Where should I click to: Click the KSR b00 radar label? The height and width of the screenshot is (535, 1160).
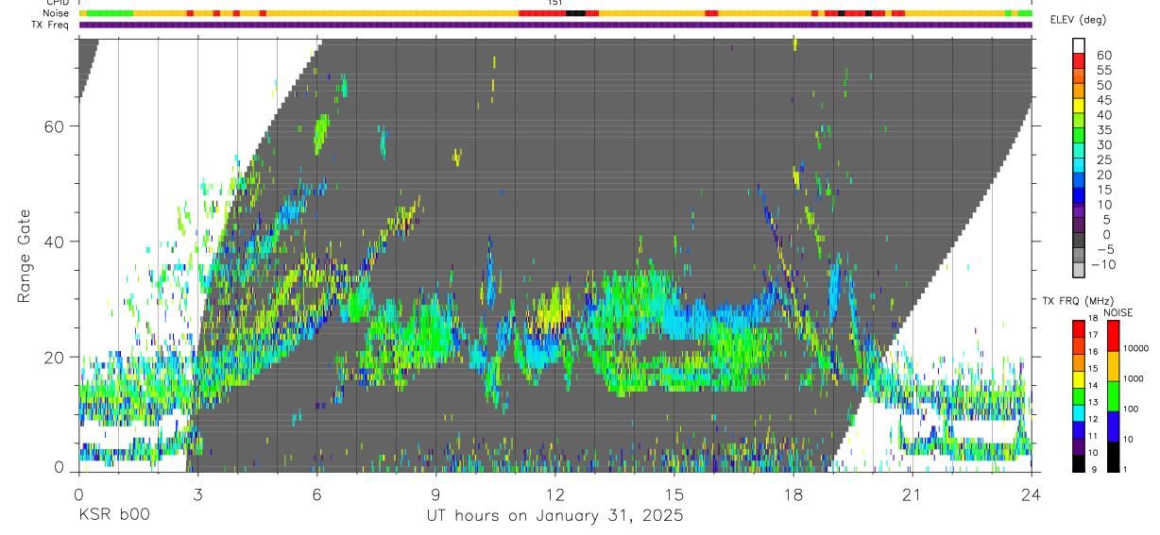pyautogui.click(x=113, y=516)
